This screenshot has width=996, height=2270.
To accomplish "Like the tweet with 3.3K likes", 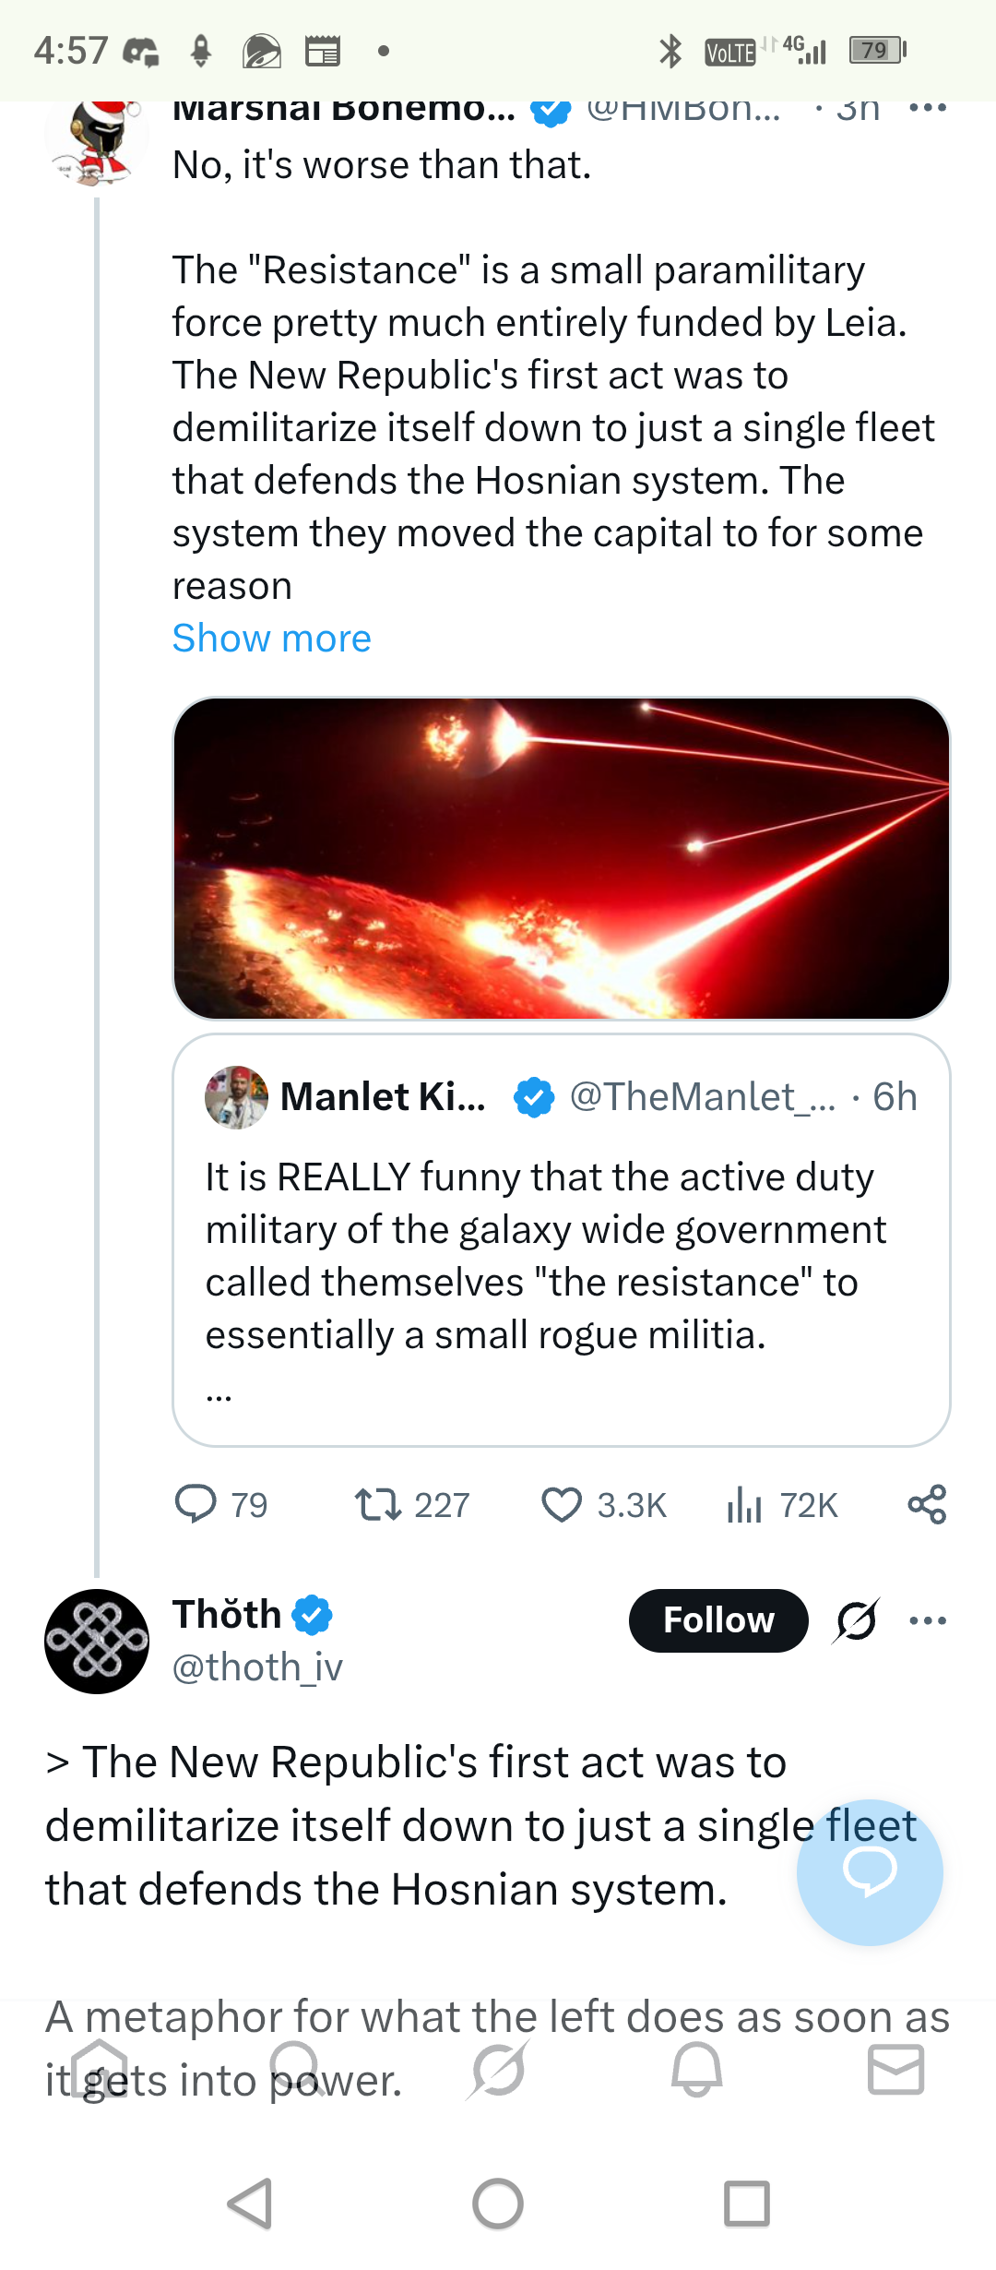I will point(603,1505).
